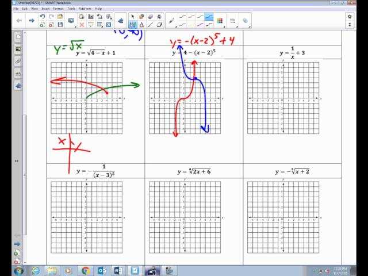Choose the highlighted blue pen style

(x=209, y=17)
